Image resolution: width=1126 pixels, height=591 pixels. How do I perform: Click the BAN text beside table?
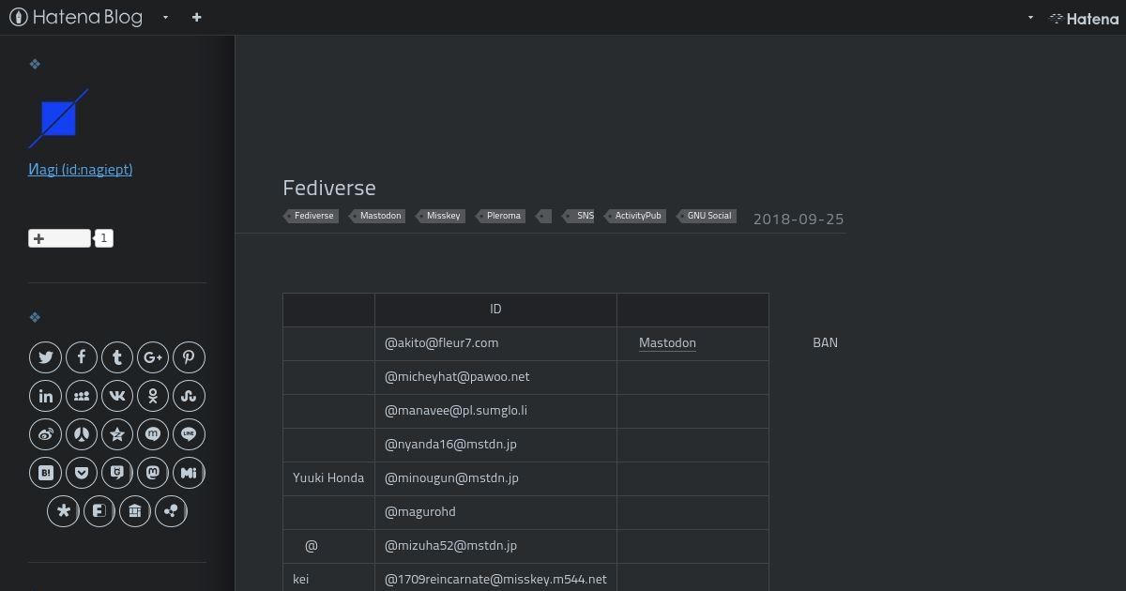pyautogui.click(x=825, y=343)
